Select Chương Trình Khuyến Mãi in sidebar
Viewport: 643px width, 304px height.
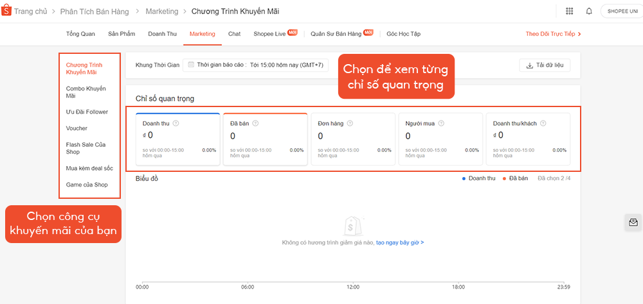pos(84,69)
